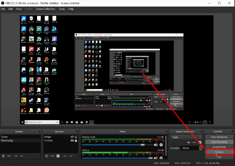Click Chrome icon on preview taskbar
235x166 pixels.
(67, 122)
